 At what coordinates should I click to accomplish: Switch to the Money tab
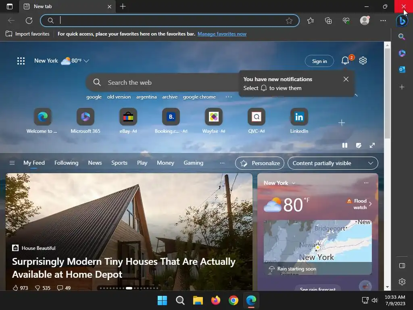(165, 163)
